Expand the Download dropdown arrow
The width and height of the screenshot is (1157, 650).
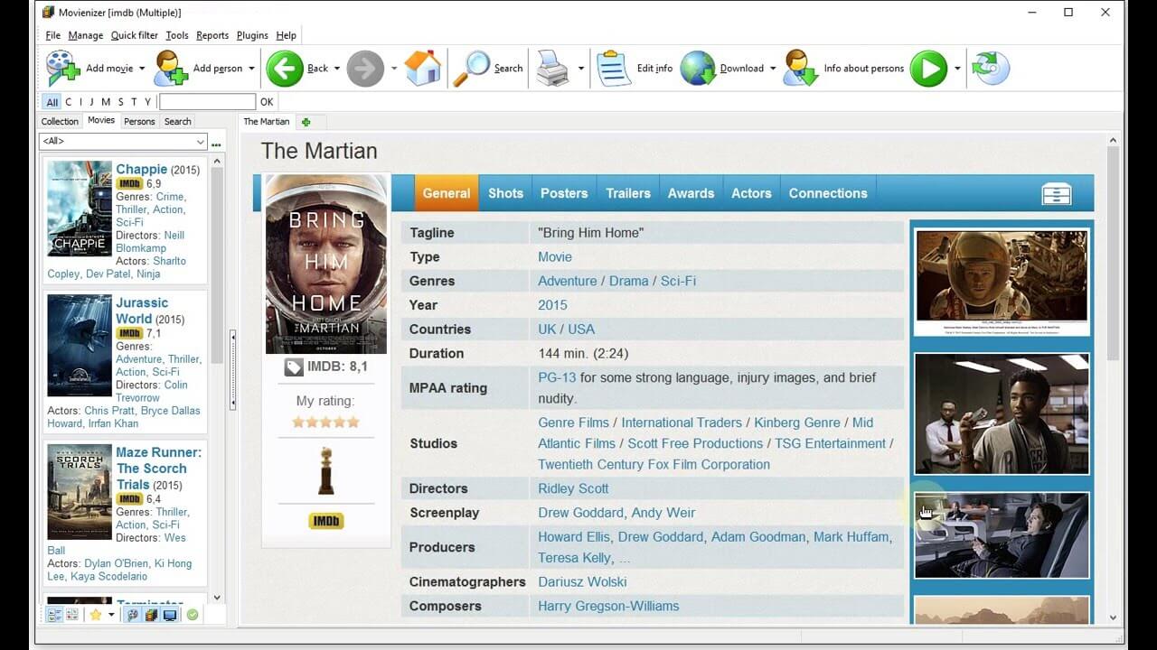click(x=773, y=69)
